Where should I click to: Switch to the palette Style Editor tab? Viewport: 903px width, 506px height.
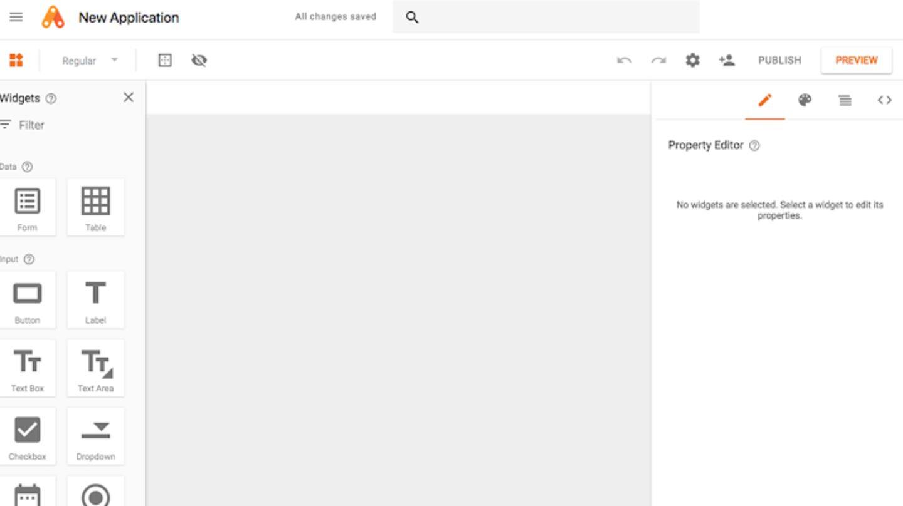(805, 100)
